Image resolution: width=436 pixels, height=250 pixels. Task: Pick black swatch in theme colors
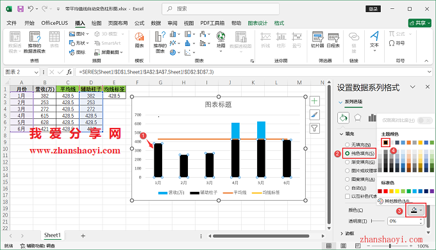tap(385, 143)
